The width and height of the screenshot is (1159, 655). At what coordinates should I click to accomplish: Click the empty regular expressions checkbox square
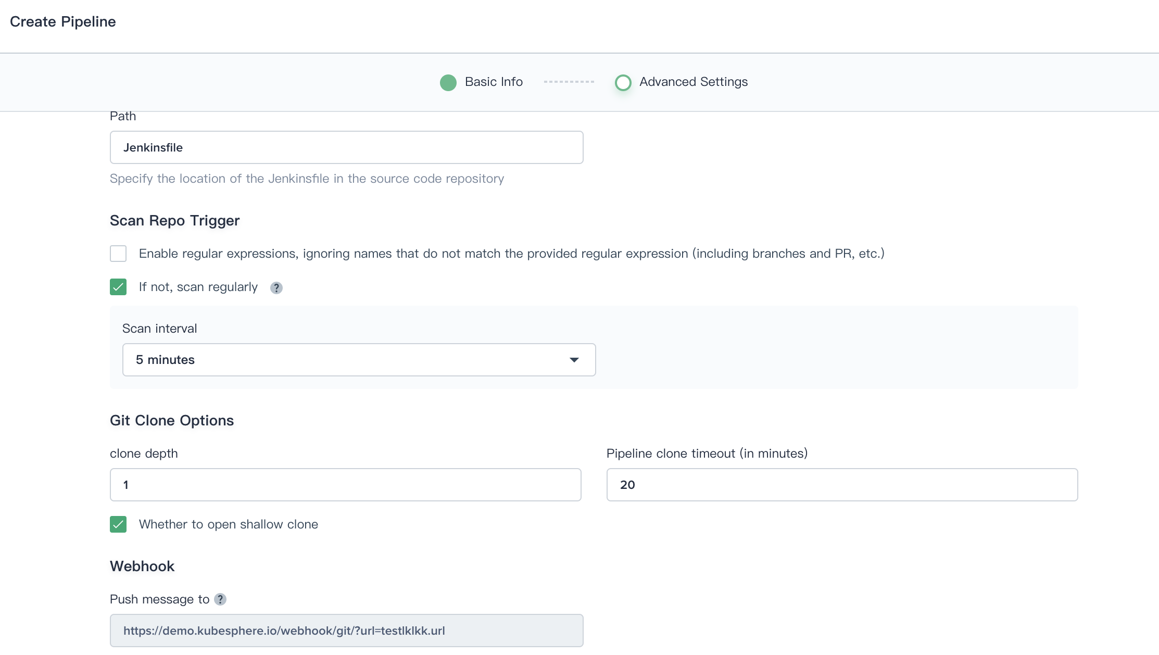pyautogui.click(x=118, y=254)
